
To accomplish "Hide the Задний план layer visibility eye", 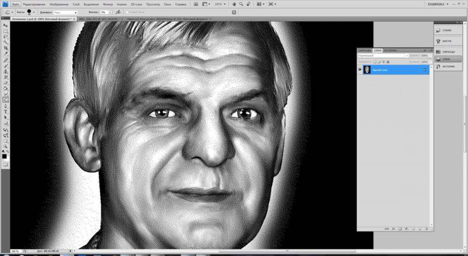I will [360, 69].
